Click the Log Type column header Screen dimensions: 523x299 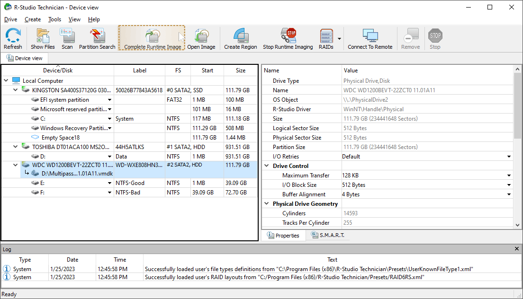[25, 260]
